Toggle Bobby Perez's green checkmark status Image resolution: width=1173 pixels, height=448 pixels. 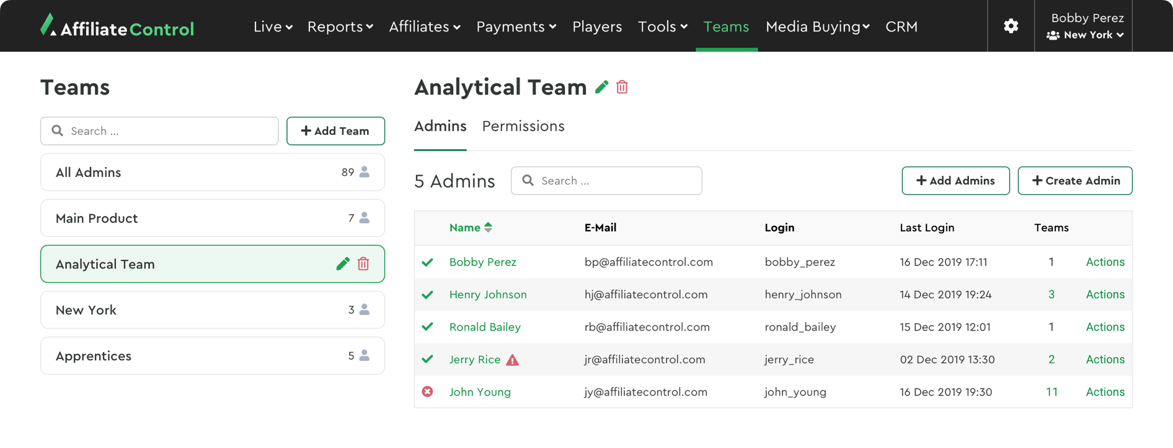click(427, 262)
